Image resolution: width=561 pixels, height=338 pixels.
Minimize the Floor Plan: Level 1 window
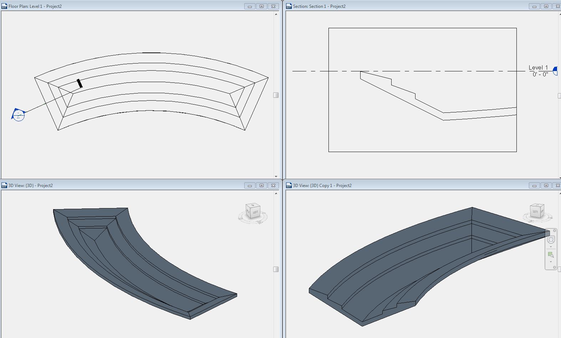click(250, 6)
